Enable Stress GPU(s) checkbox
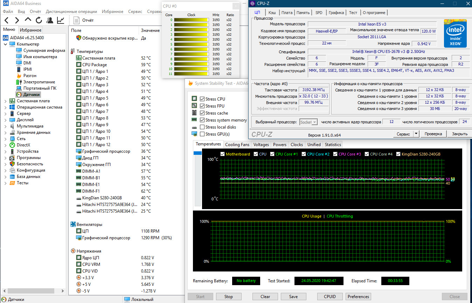The height and width of the screenshot is (303, 472). coord(202,134)
